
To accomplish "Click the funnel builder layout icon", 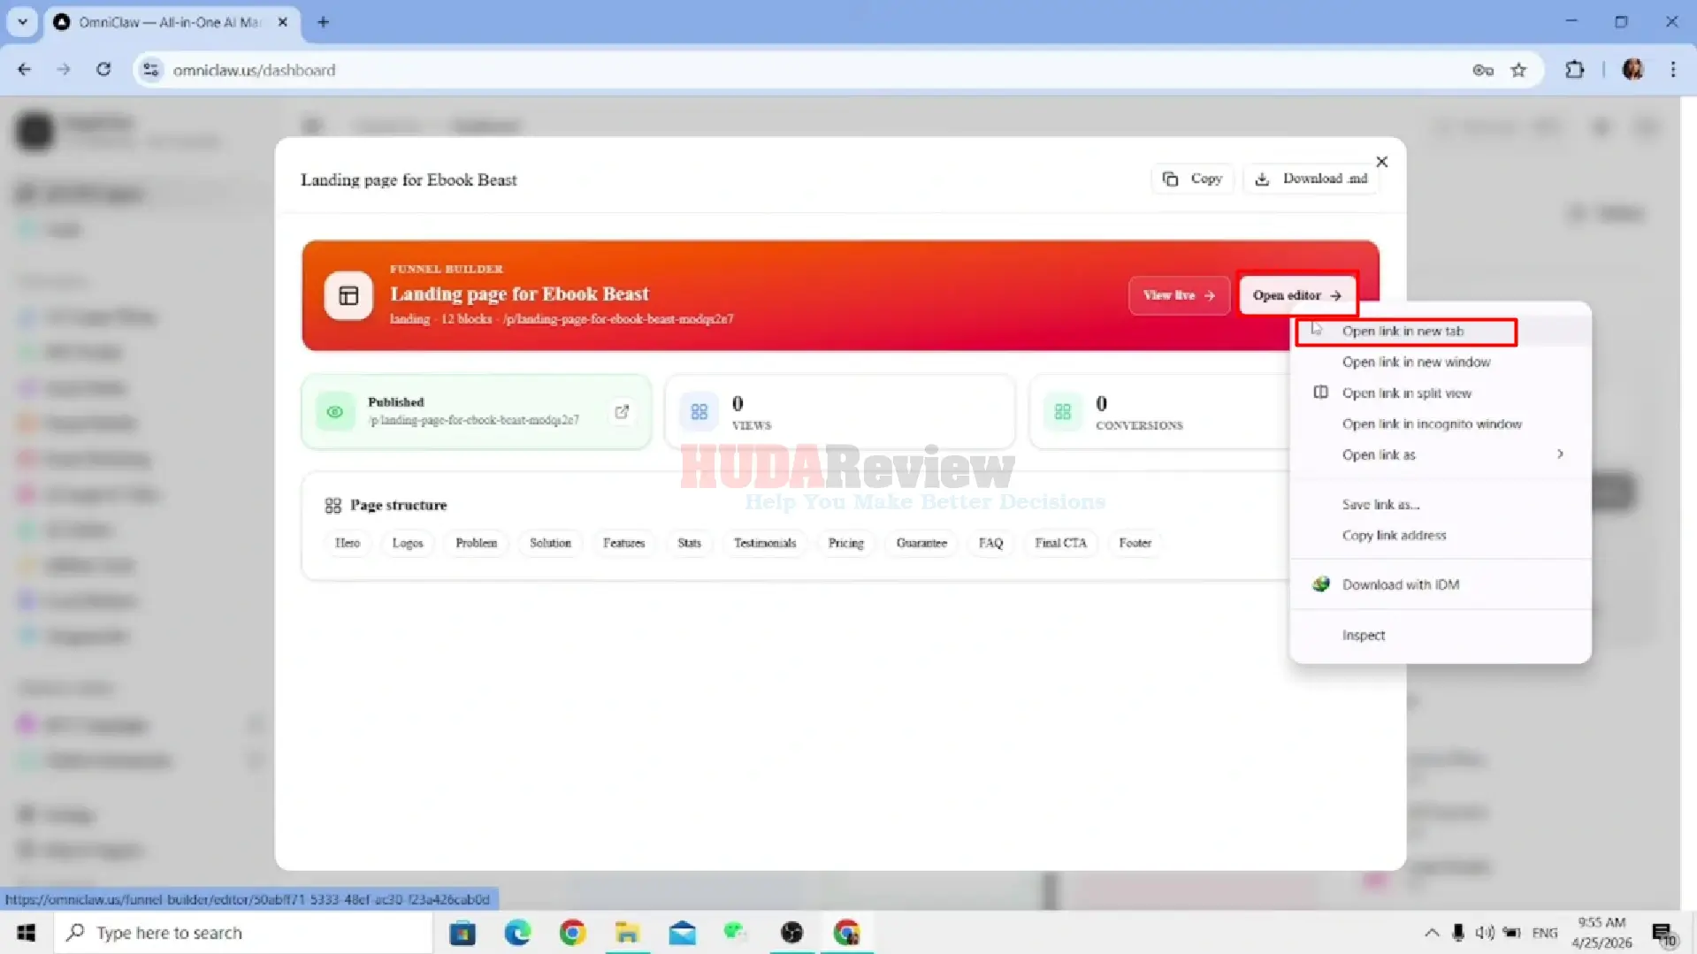I will [x=348, y=295].
